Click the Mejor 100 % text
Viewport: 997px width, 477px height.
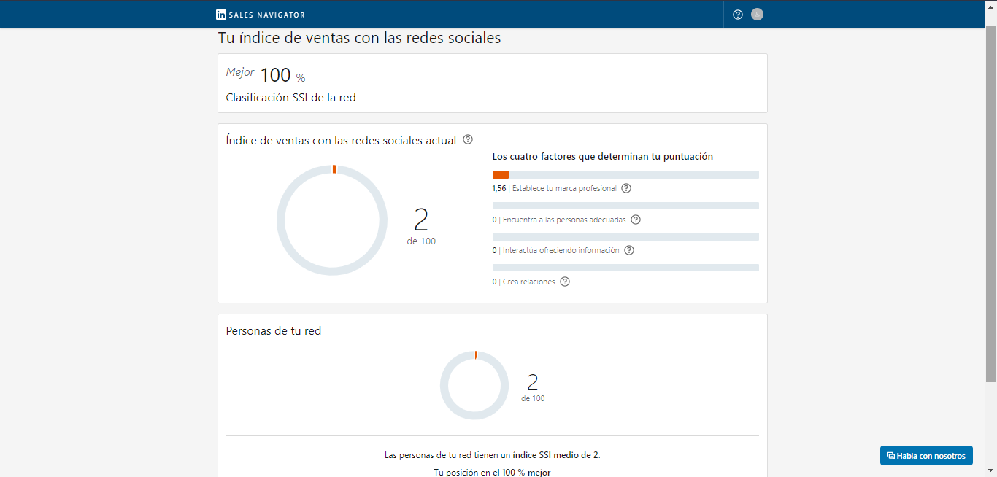coord(266,74)
